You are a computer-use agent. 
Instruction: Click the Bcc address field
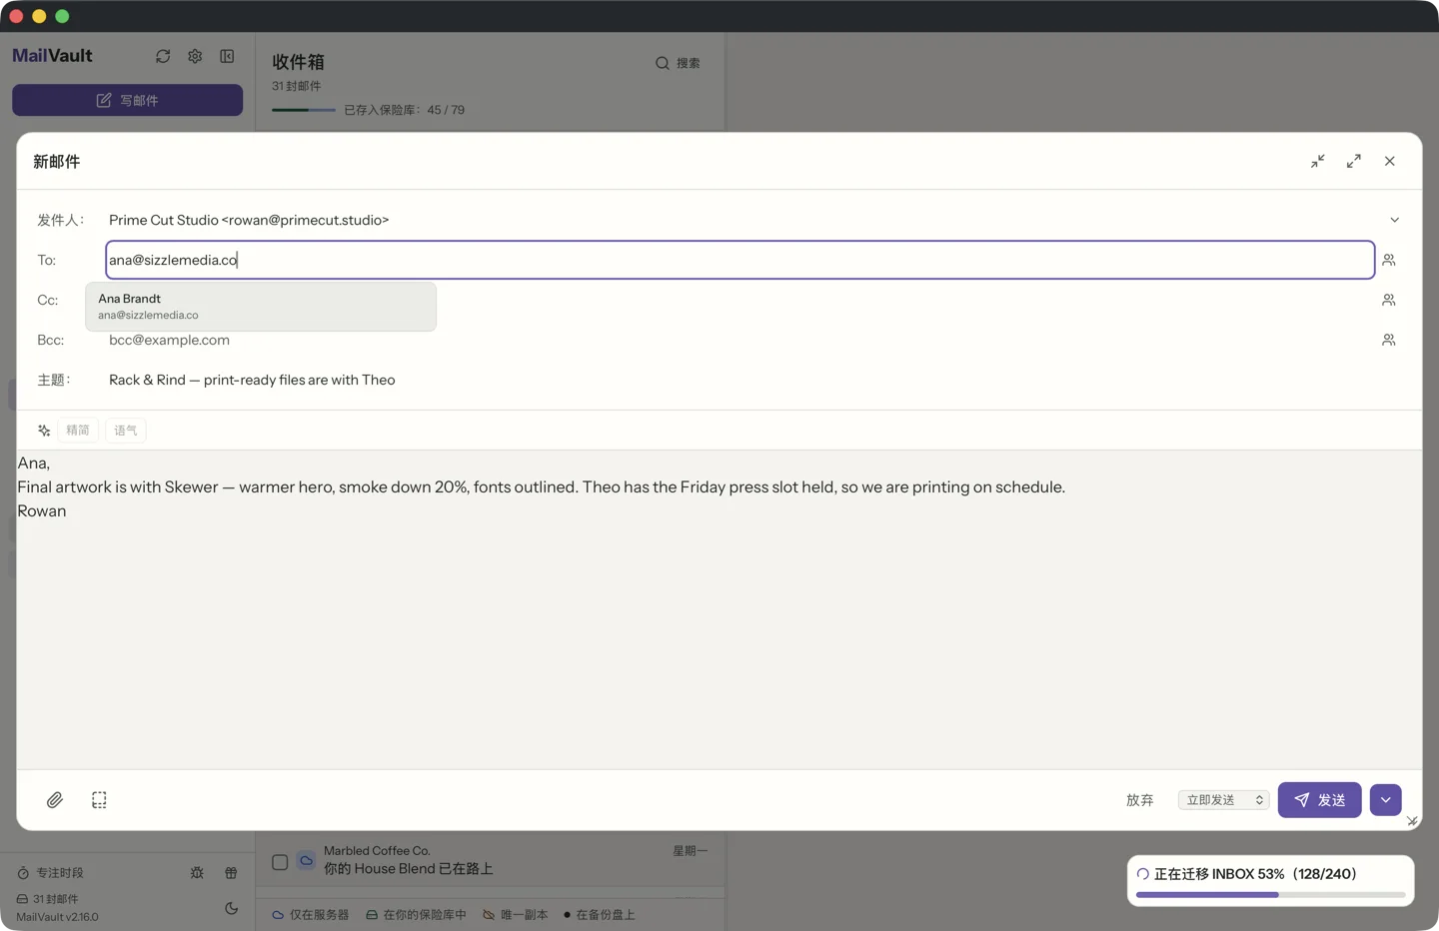(x=739, y=340)
